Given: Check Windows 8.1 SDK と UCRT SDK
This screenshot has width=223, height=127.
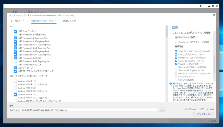Looking at the screenshot, I should 176,67.
